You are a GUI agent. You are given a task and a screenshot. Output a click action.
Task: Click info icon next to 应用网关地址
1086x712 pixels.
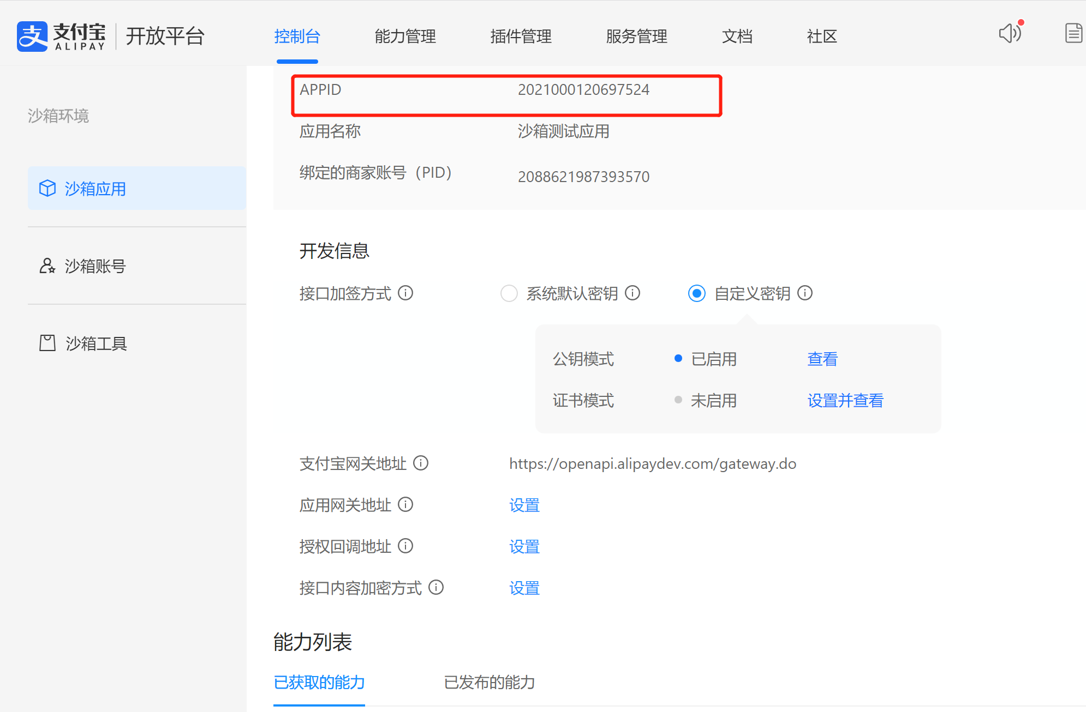[x=405, y=505]
